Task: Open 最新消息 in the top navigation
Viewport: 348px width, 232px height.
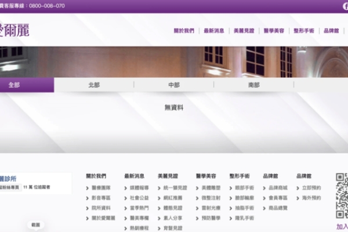Action: coord(213,31)
